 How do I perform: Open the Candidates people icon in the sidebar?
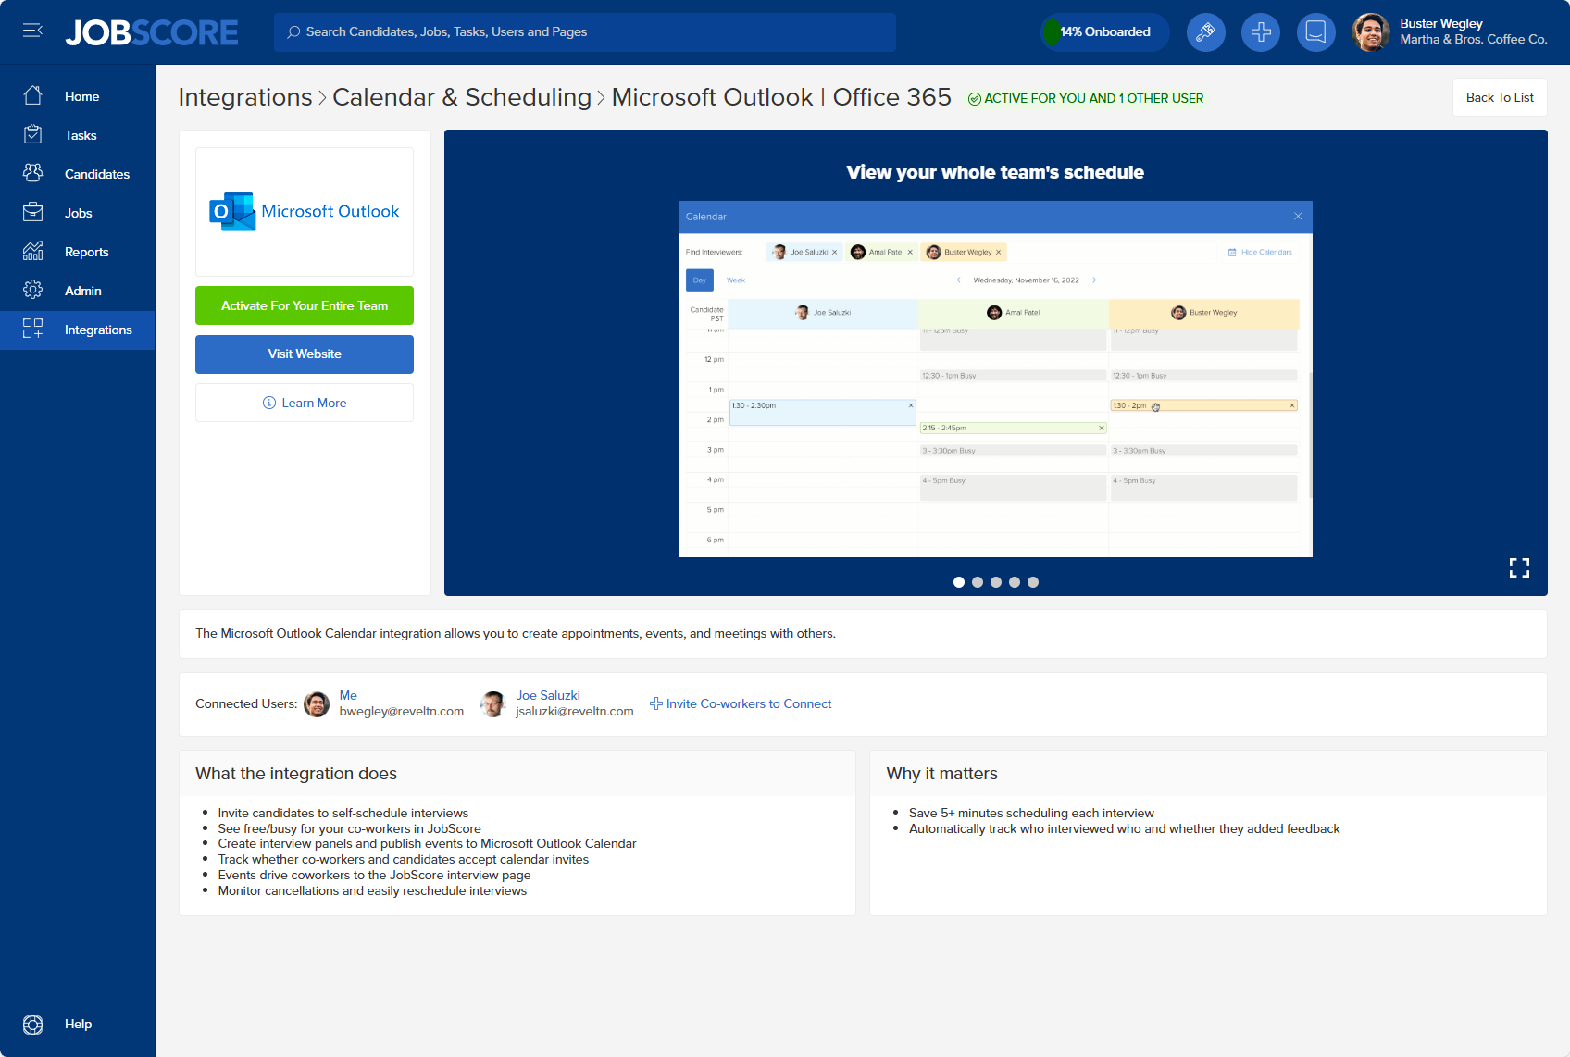32,174
